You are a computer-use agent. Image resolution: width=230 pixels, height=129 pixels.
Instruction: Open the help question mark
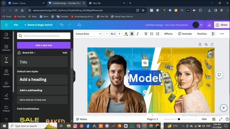click(x=227, y=119)
